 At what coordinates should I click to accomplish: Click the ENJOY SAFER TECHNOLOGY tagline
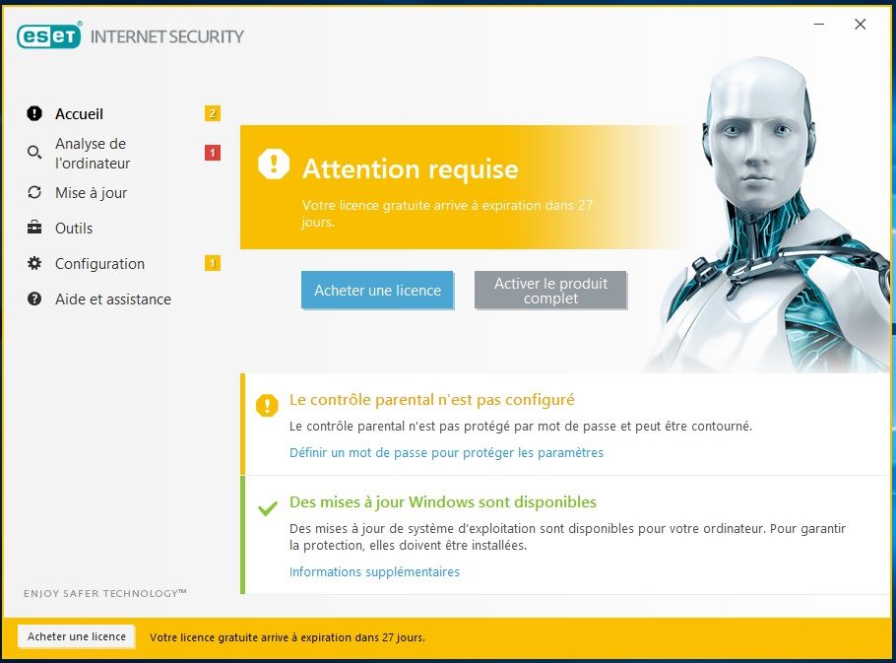(x=105, y=593)
